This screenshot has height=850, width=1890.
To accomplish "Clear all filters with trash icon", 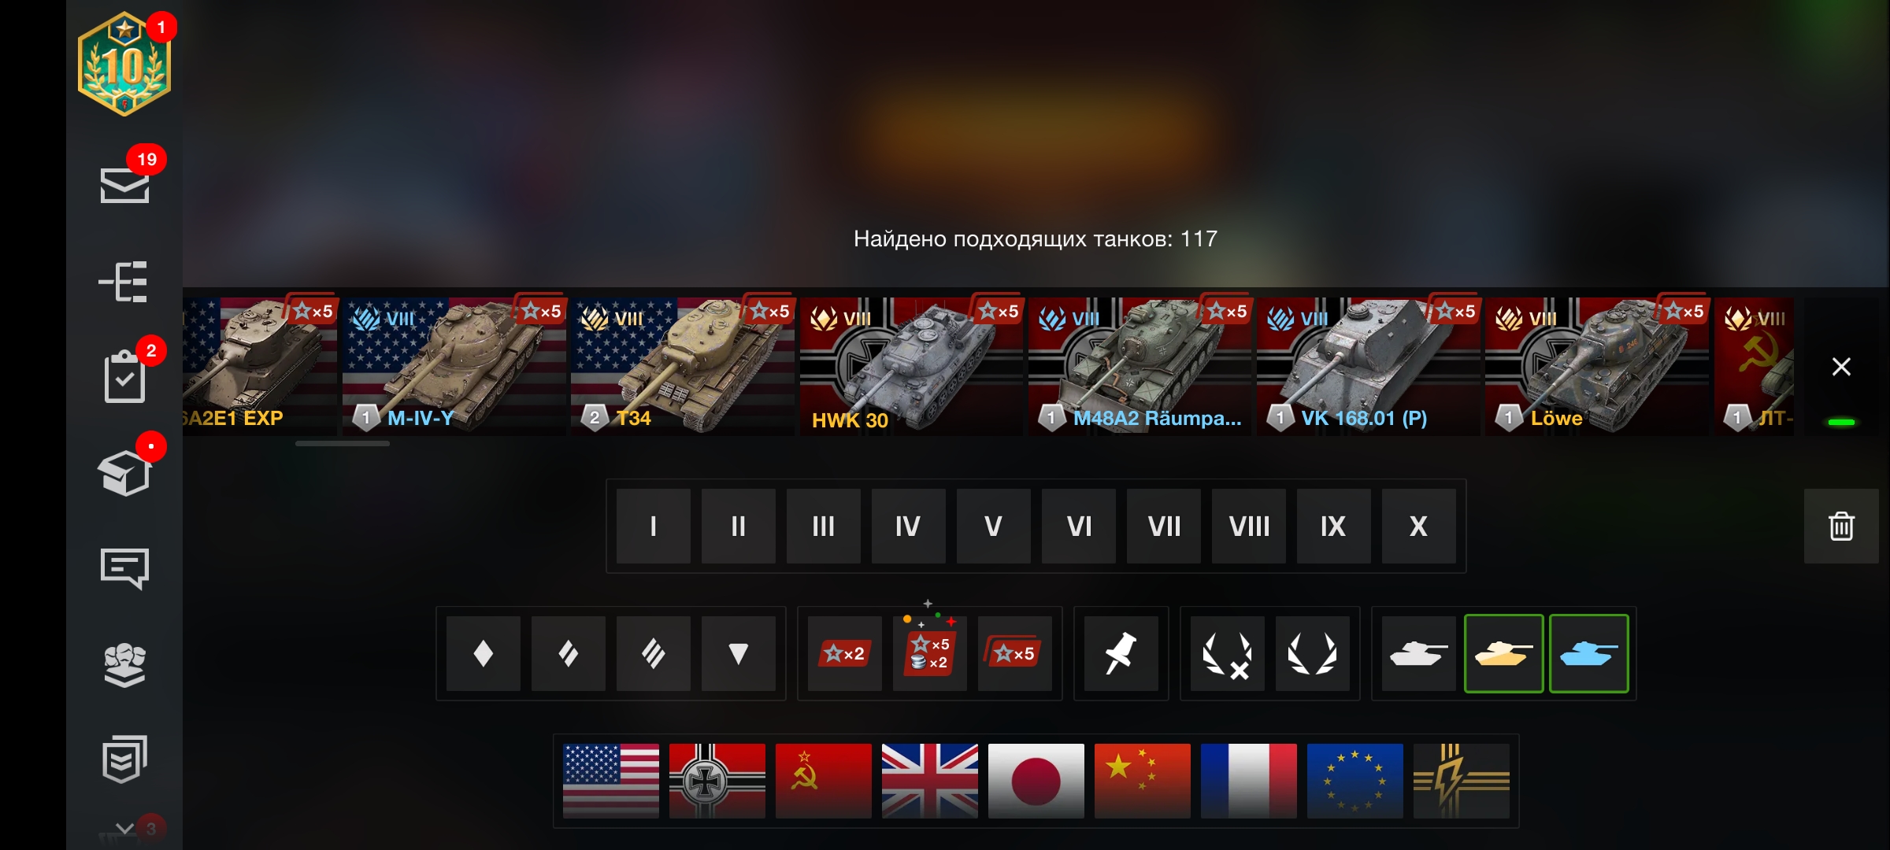I will [1841, 526].
